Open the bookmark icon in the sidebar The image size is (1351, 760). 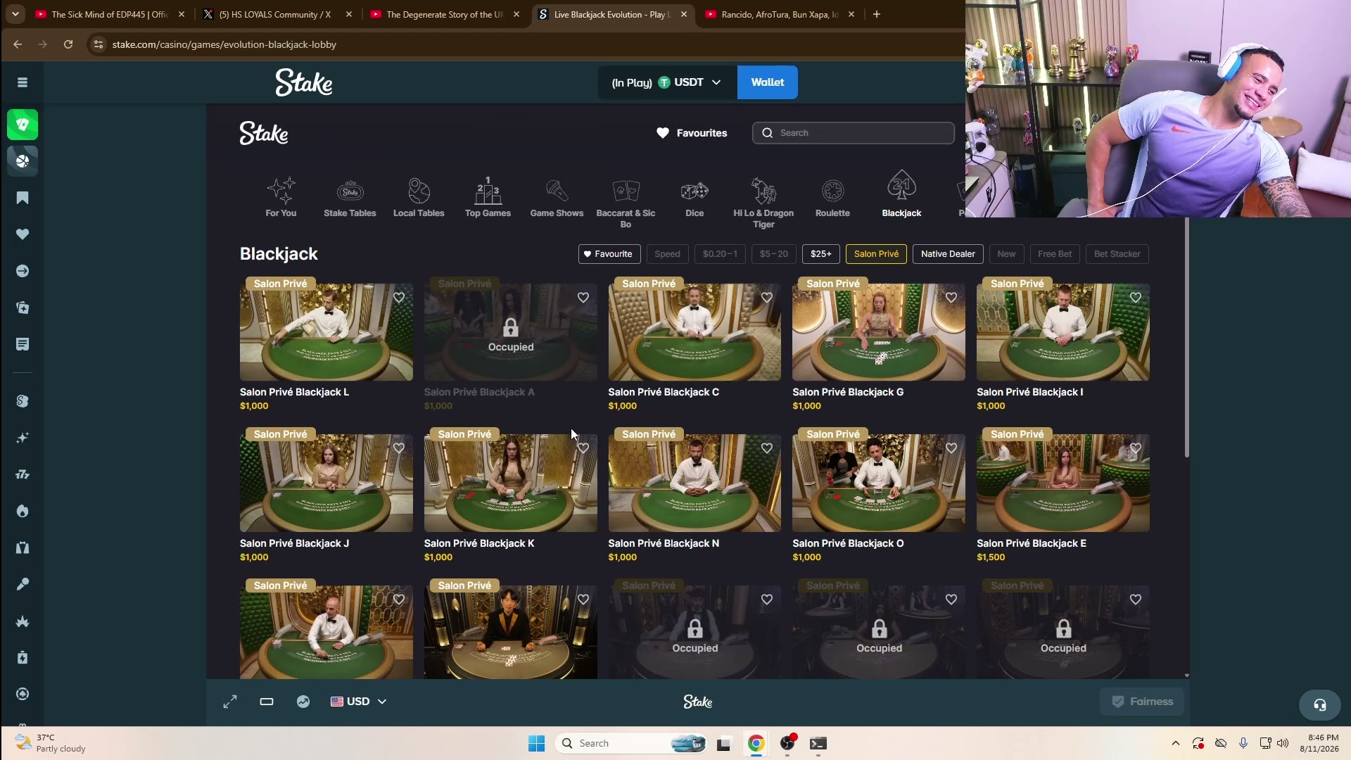pyautogui.click(x=23, y=198)
